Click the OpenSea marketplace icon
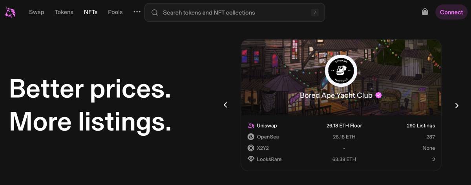 (251, 137)
